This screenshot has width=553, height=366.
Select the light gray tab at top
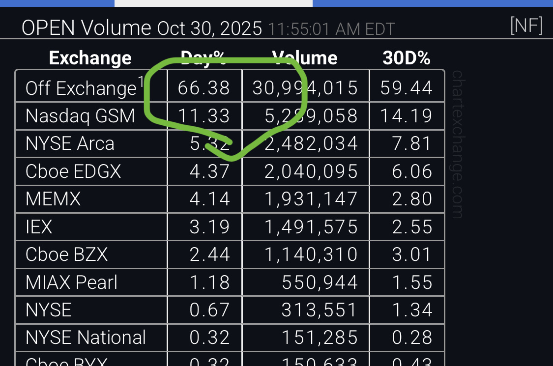point(213,3)
